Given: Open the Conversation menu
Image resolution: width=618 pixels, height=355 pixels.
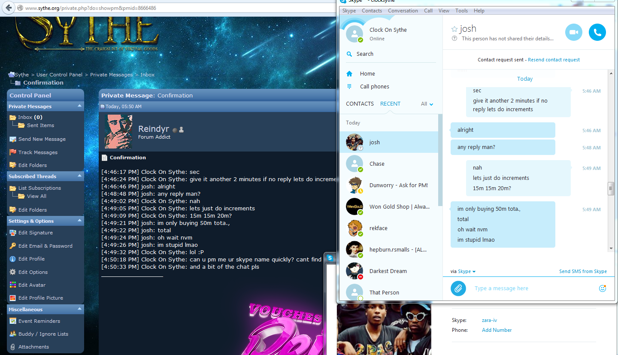Looking at the screenshot, I should click(403, 11).
